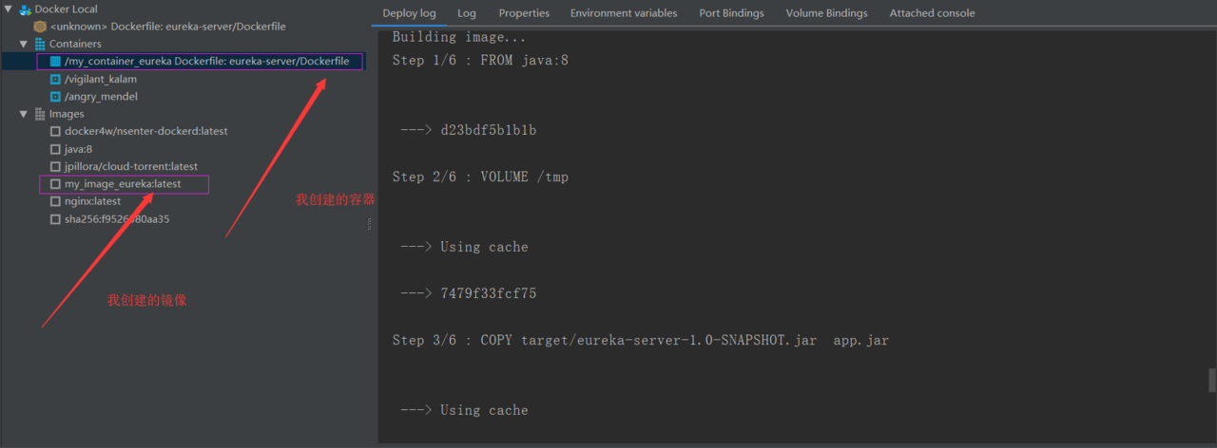Image resolution: width=1217 pixels, height=448 pixels.
Task: Click the vigilant_kalam container icon
Action: (55, 79)
